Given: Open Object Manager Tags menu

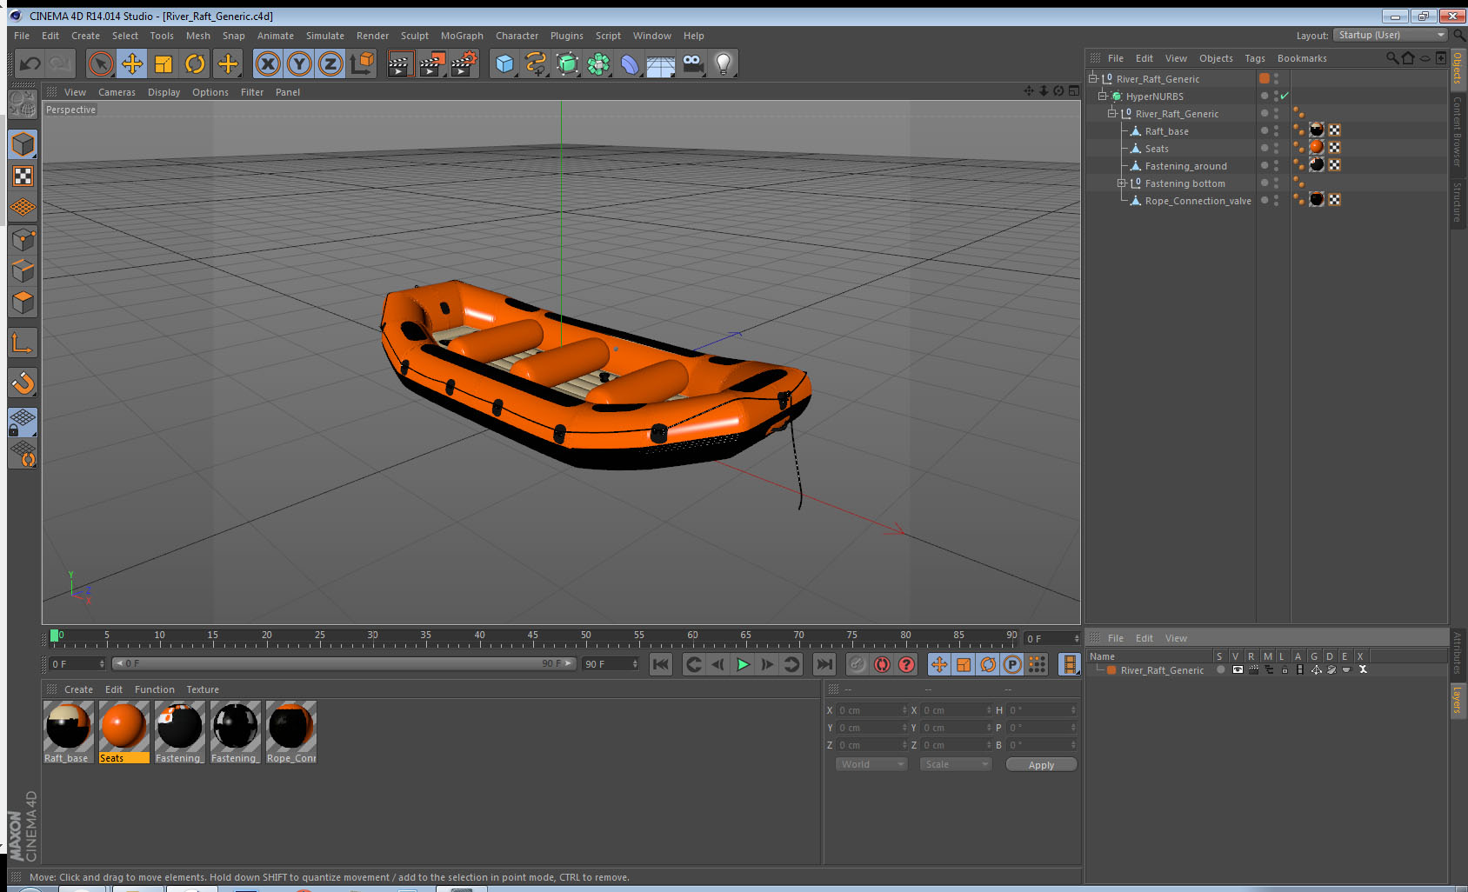Looking at the screenshot, I should pos(1255,58).
